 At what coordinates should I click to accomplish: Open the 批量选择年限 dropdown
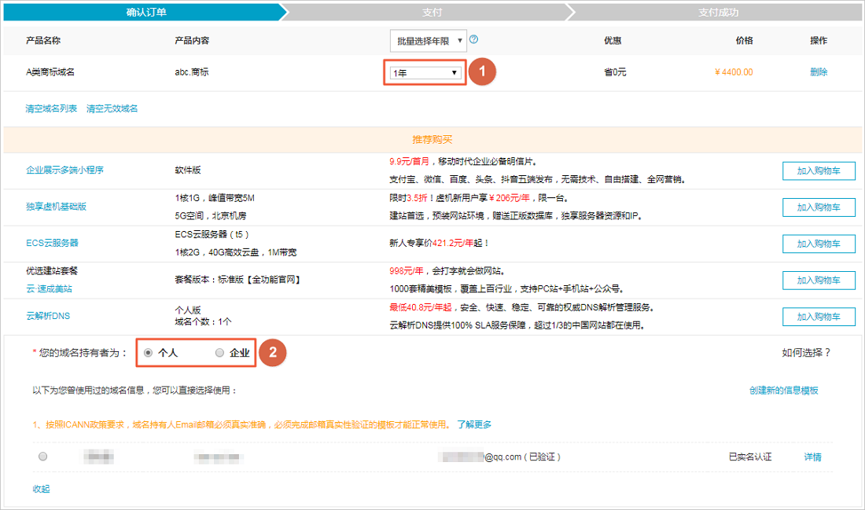coord(428,41)
